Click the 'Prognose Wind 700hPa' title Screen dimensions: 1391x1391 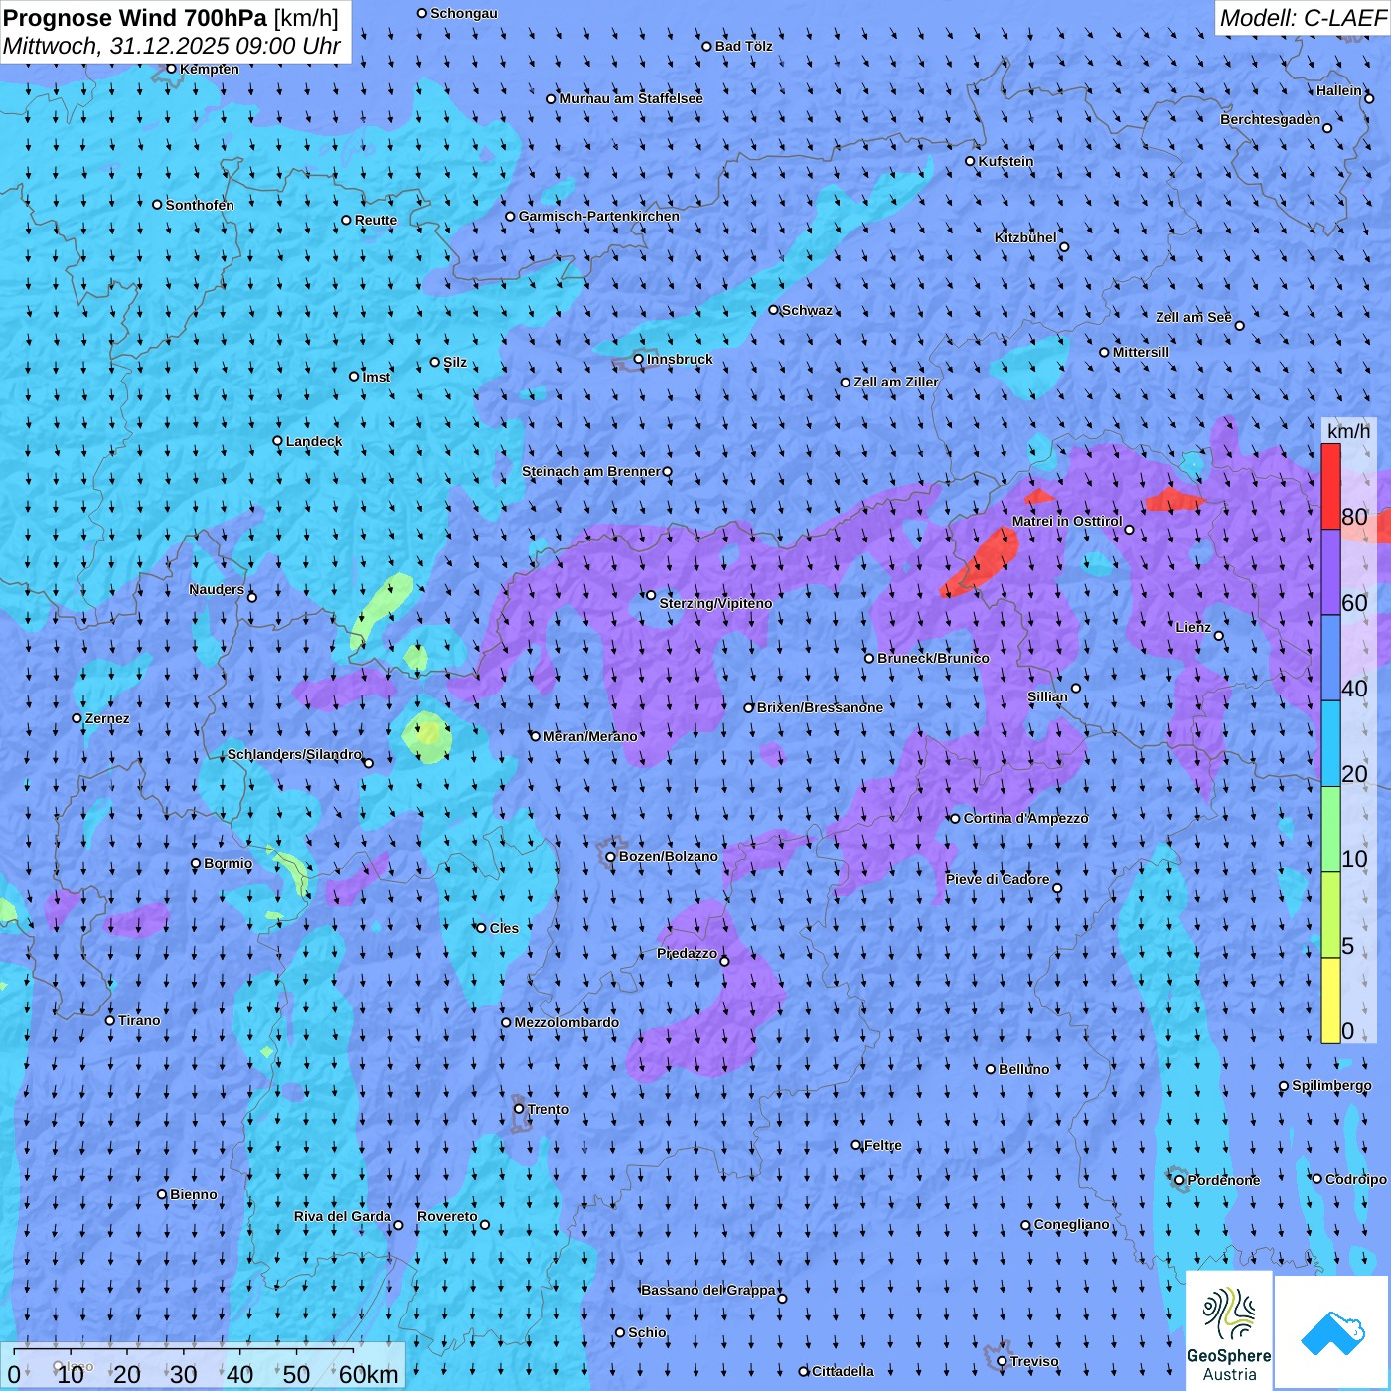pyautogui.click(x=135, y=18)
